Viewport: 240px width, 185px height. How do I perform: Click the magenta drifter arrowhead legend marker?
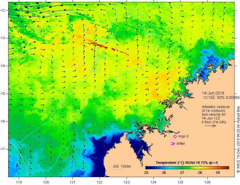pos(173,144)
